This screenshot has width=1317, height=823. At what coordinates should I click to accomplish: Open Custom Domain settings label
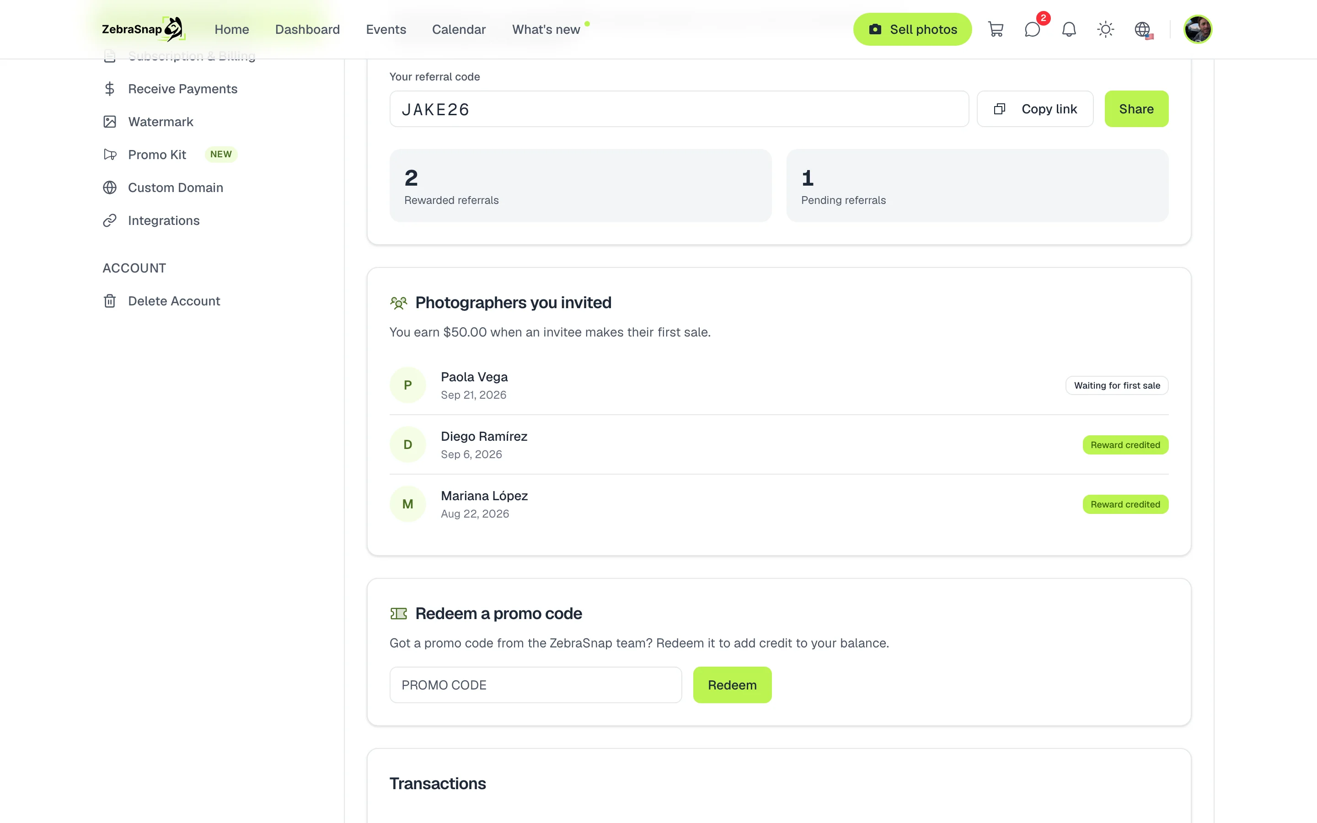tap(176, 188)
